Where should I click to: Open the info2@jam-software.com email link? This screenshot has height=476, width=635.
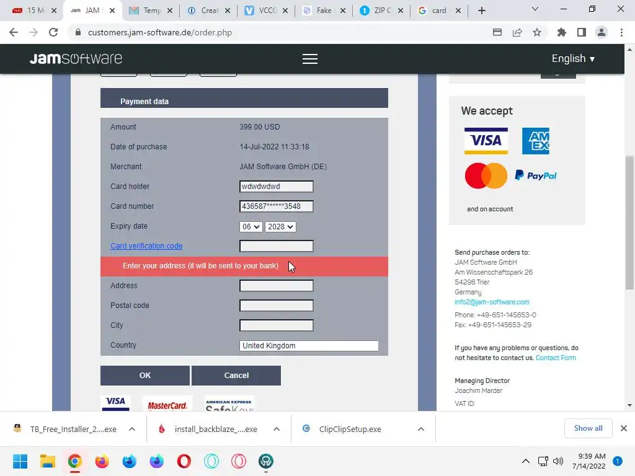492,302
